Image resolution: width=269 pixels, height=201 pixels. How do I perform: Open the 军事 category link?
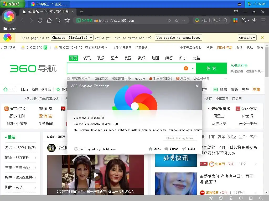coord(256,90)
